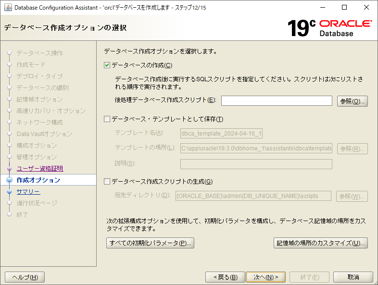Enable データベース・テンプレートとして保存 checkbox
378x285 pixels.
[x=107, y=119]
